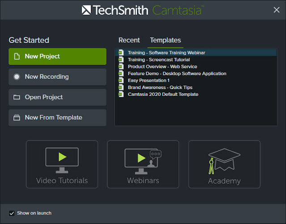The image size is (286, 224).
Task: Open the Video Tutorials tile
Action: click(62, 164)
